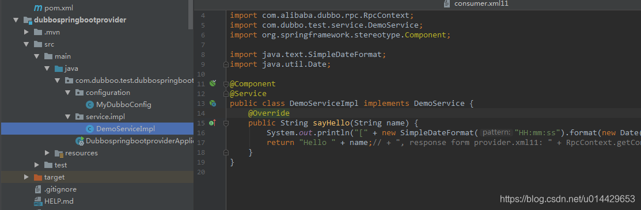The image size is (641, 210).
Task: Click the @Override annotation
Action: coord(268,113)
